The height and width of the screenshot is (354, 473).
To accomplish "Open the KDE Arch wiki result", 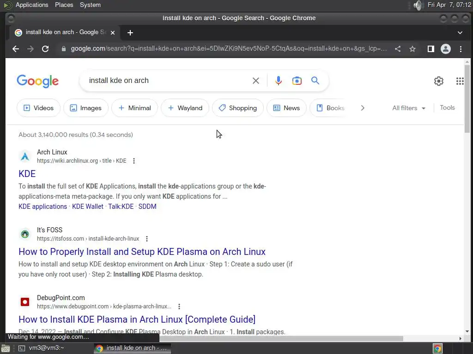I will point(27,174).
